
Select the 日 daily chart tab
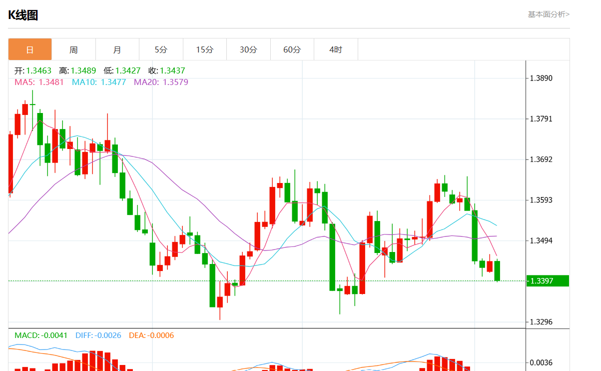pos(30,49)
